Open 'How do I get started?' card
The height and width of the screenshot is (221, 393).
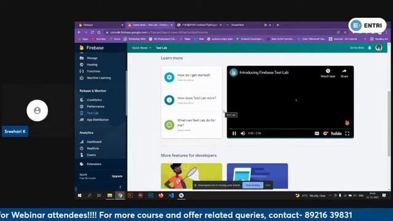point(192,77)
